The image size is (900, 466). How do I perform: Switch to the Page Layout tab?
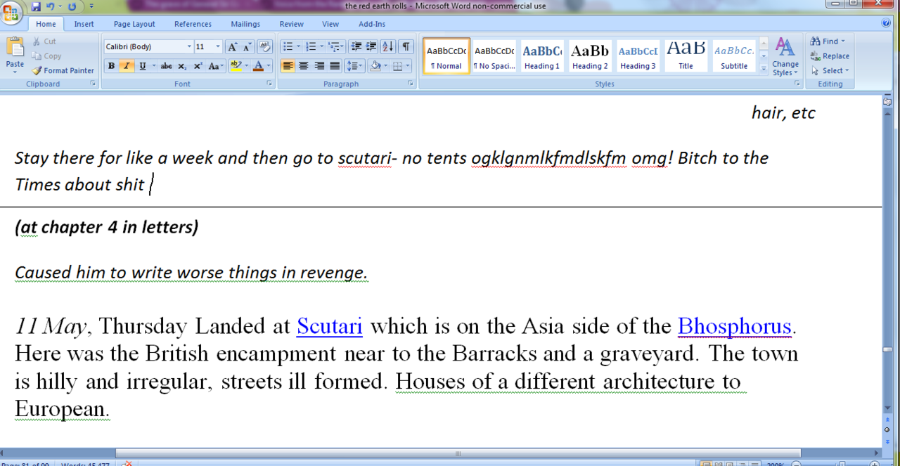click(x=134, y=24)
